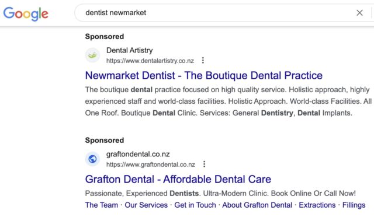The width and height of the screenshot is (374, 224).
Task: Open Grafton Dental - Affordable Dental Care
Action: (178, 179)
